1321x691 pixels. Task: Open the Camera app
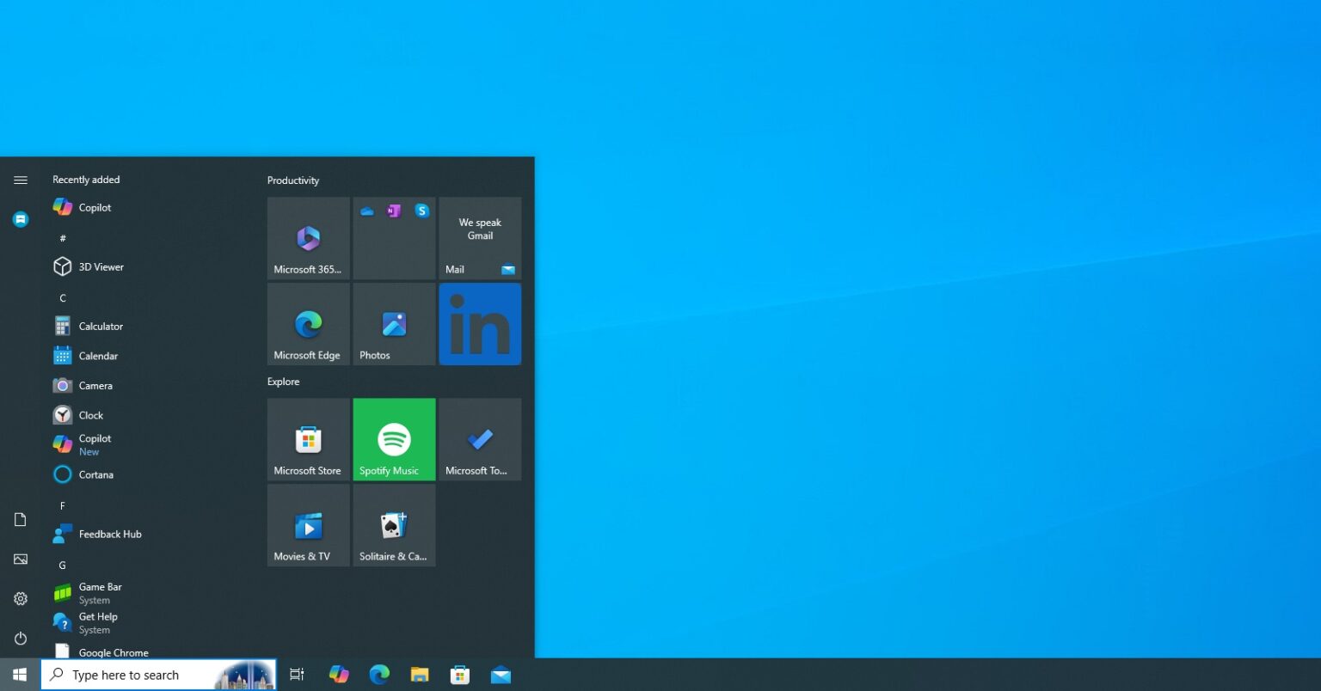coord(95,385)
